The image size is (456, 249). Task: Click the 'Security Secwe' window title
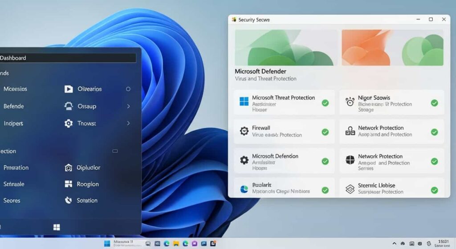click(254, 20)
